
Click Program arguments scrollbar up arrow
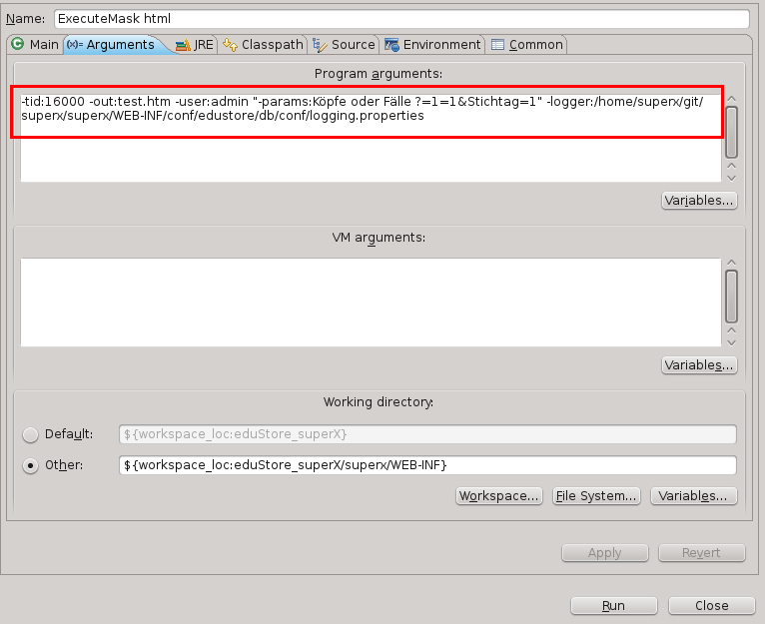[731, 99]
